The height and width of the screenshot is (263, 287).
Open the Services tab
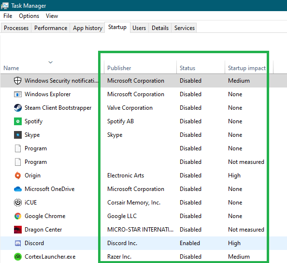pyautogui.click(x=184, y=28)
